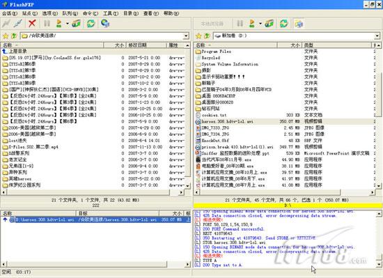The height and width of the screenshot is (278, 383).
Task: Sort left pane by 属性 column
Action: tap(176, 45)
